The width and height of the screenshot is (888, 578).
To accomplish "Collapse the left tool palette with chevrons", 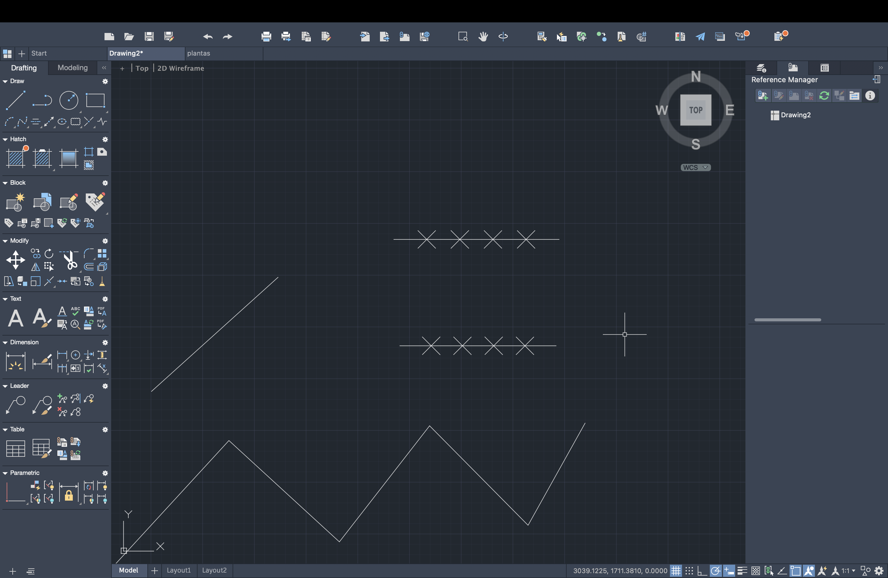I will point(104,68).
